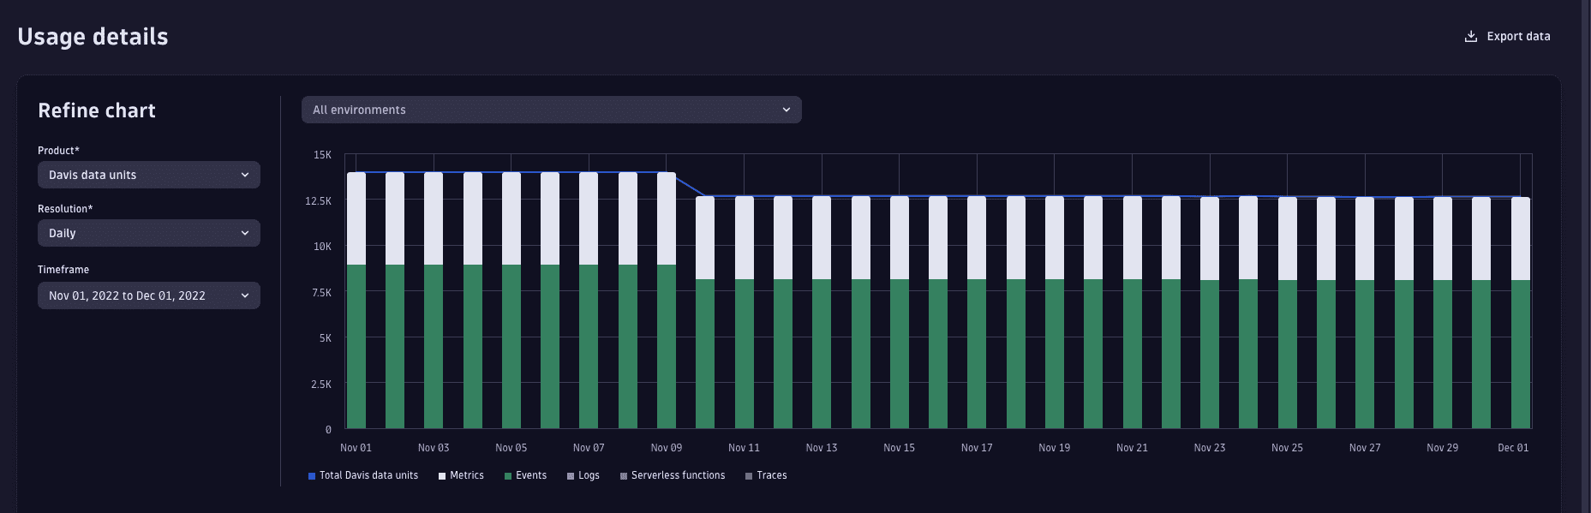
Task: Click the chevron arrow in the Resolution selector
Action: tap(245, 233)
